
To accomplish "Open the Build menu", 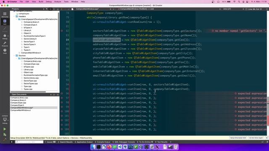I will tap(41, 2).
